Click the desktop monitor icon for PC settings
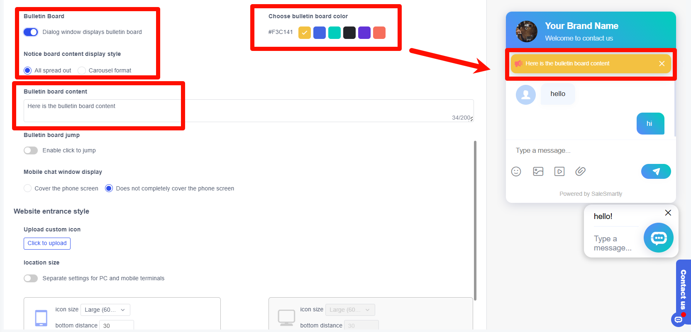Image resolution: width=691 pixels, height=332 pixels. (x=286, y=318)
